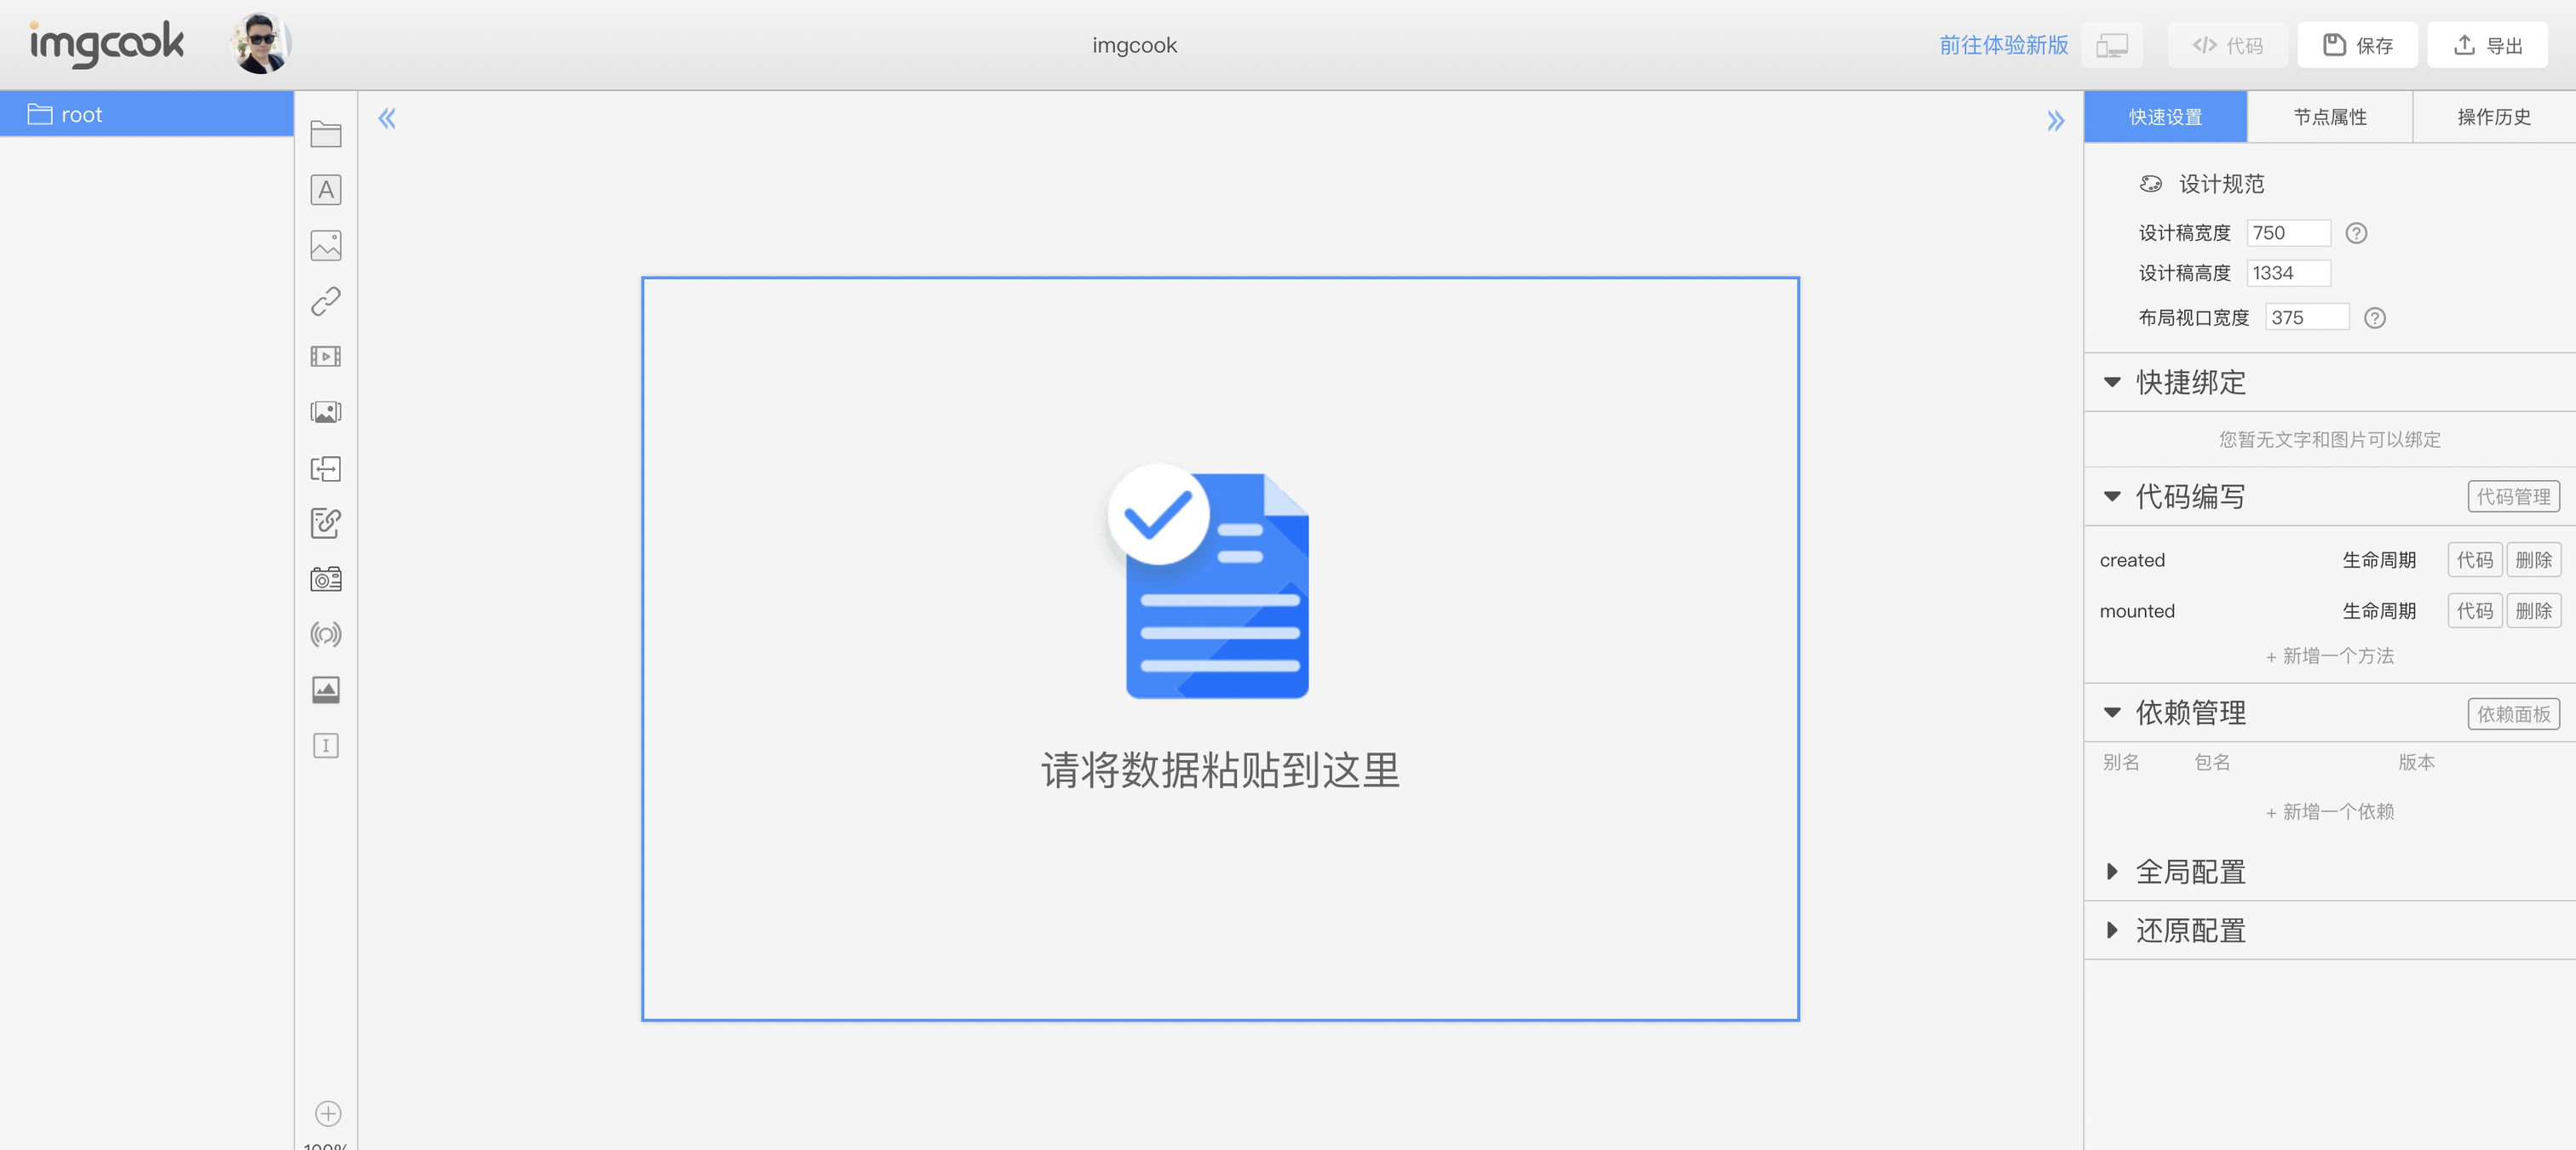Click the link chain component icon
This screenshot has width=2576, height=1150.
(326, 300)
